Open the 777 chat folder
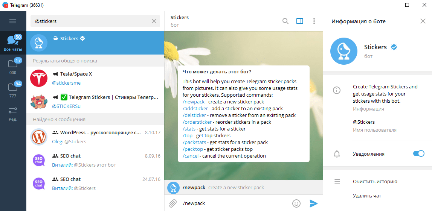 [x=13, y=90]
